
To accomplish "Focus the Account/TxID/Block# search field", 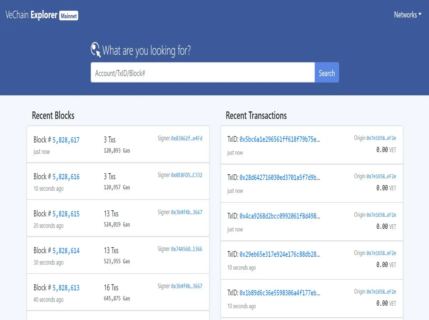I will click(203, 72).
